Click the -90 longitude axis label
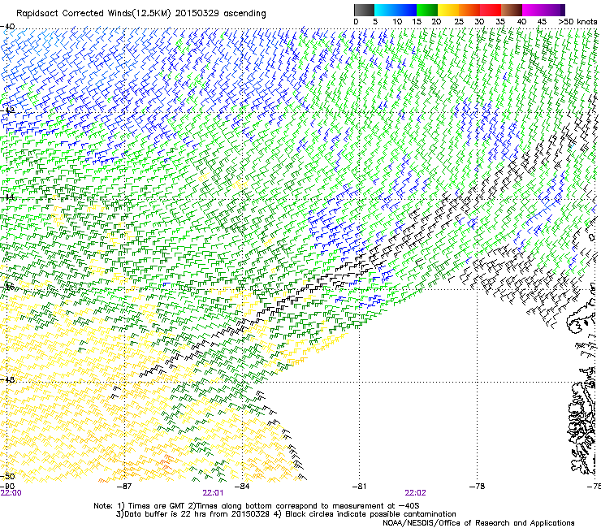 pos(7,487)
